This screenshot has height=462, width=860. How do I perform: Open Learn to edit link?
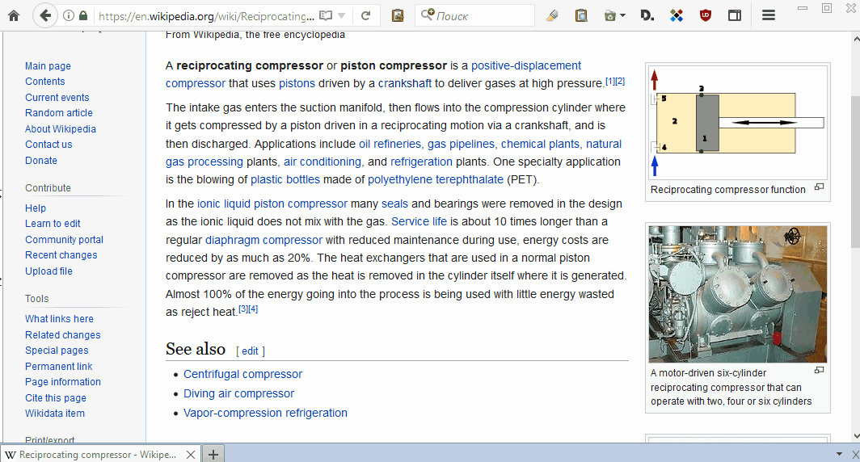tap(53, 223)
